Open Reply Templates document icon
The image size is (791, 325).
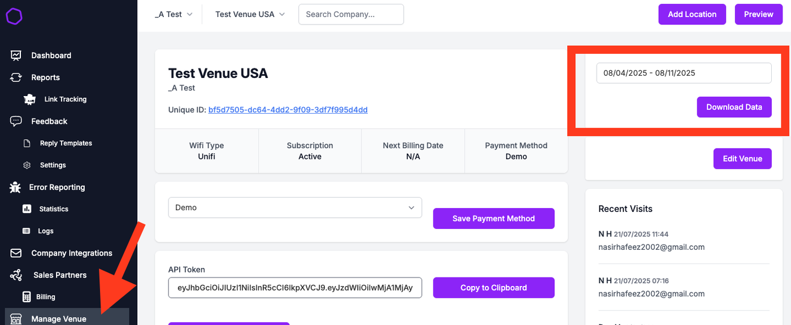click(x=27, y=144)
